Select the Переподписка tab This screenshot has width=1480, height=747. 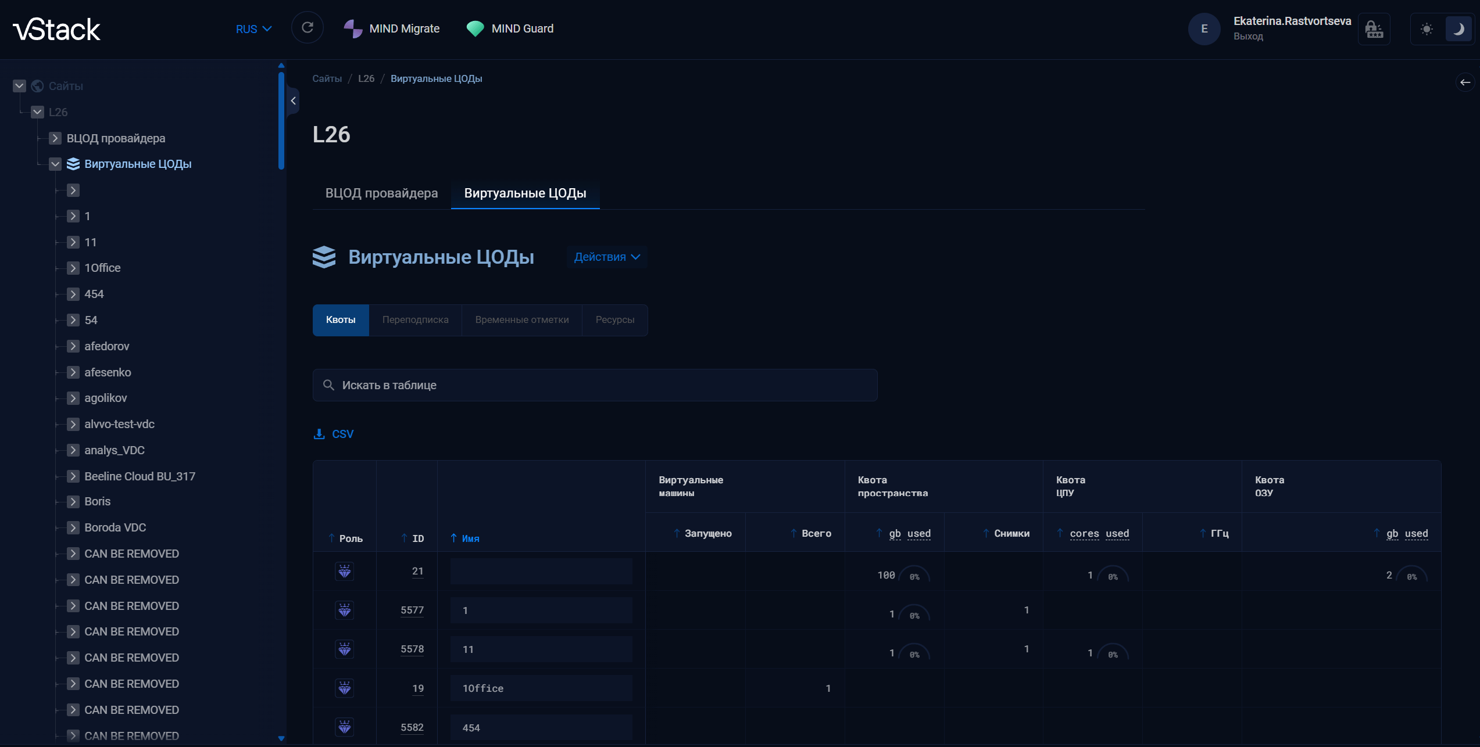[415, 319]
